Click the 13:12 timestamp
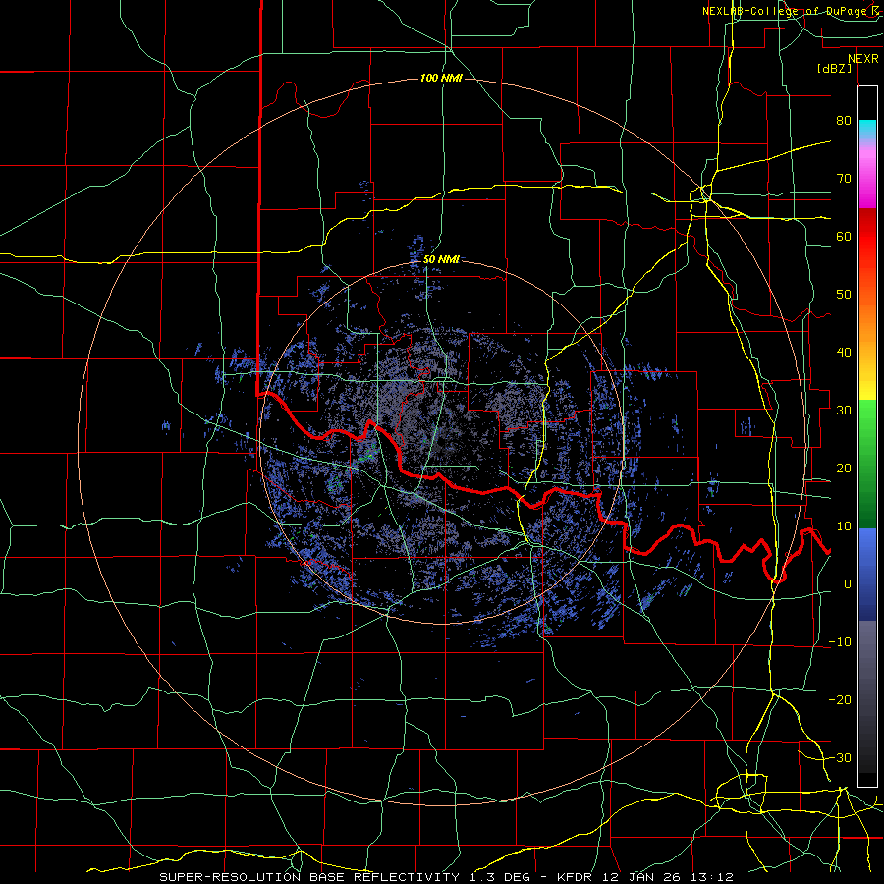This screenshot has height=884, width=884. 714,877
